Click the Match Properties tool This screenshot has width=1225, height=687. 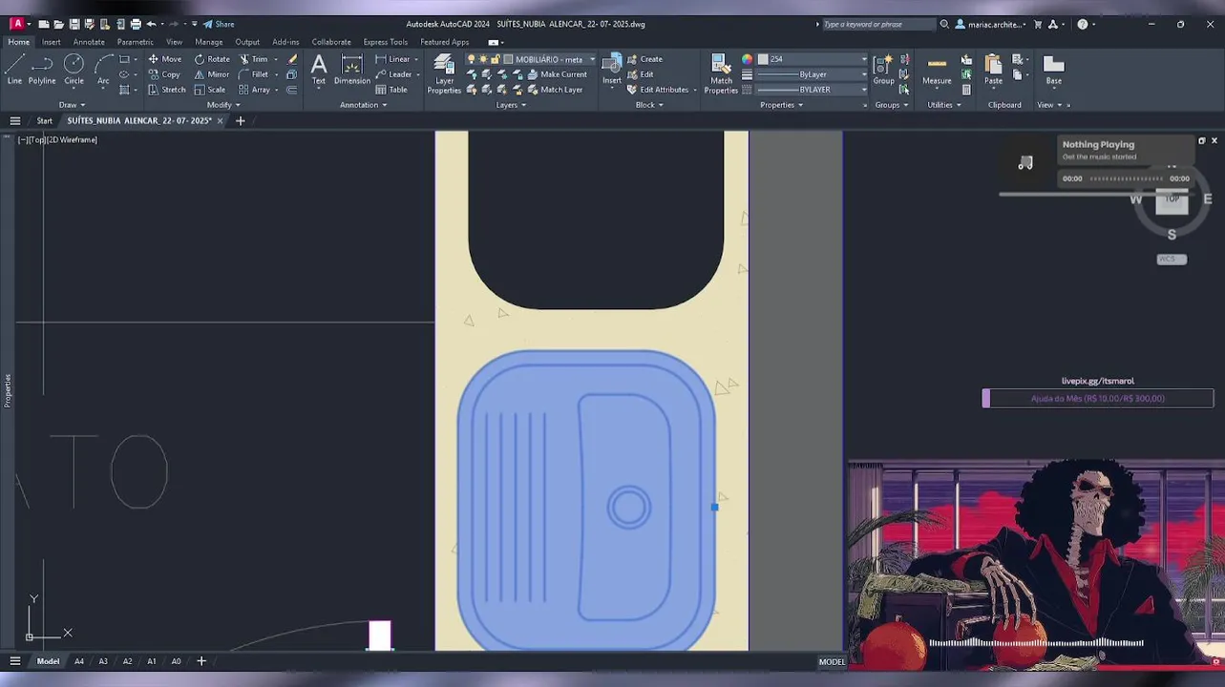(721, 73)
